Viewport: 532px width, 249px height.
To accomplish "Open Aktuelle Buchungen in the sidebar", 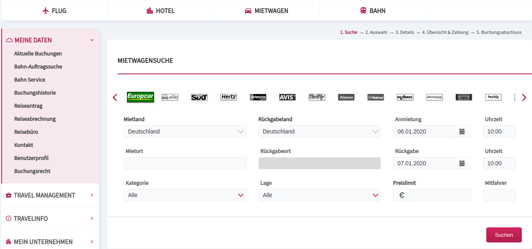I will click(38, 53).
